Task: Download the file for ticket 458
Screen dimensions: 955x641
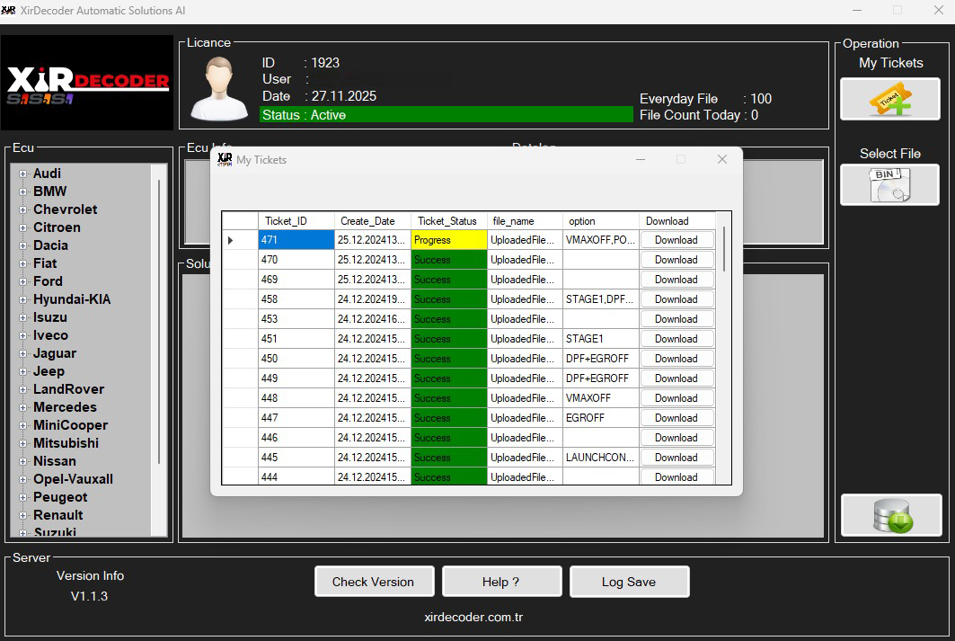Action: (676, 298)
